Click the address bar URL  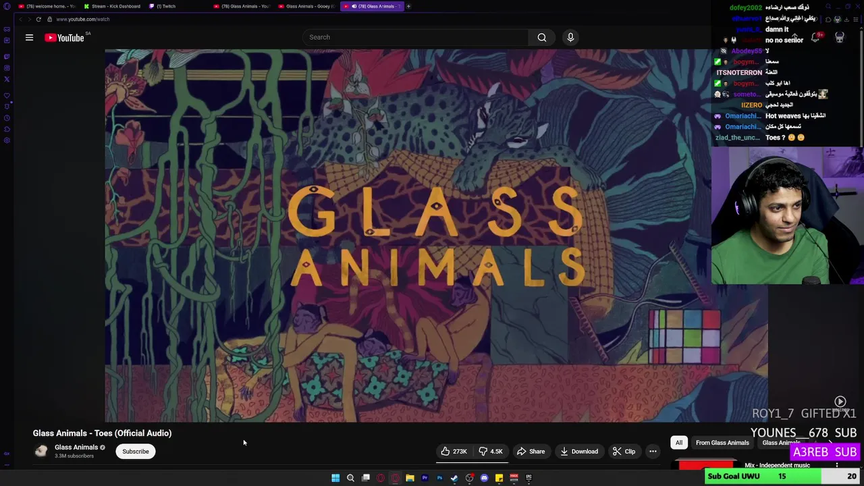tap(83, 19)
